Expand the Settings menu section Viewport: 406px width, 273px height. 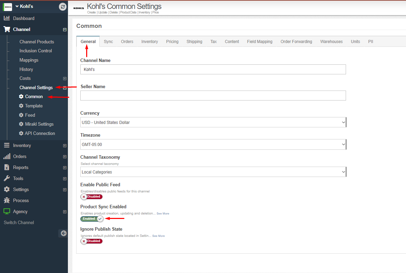point(65,190)
